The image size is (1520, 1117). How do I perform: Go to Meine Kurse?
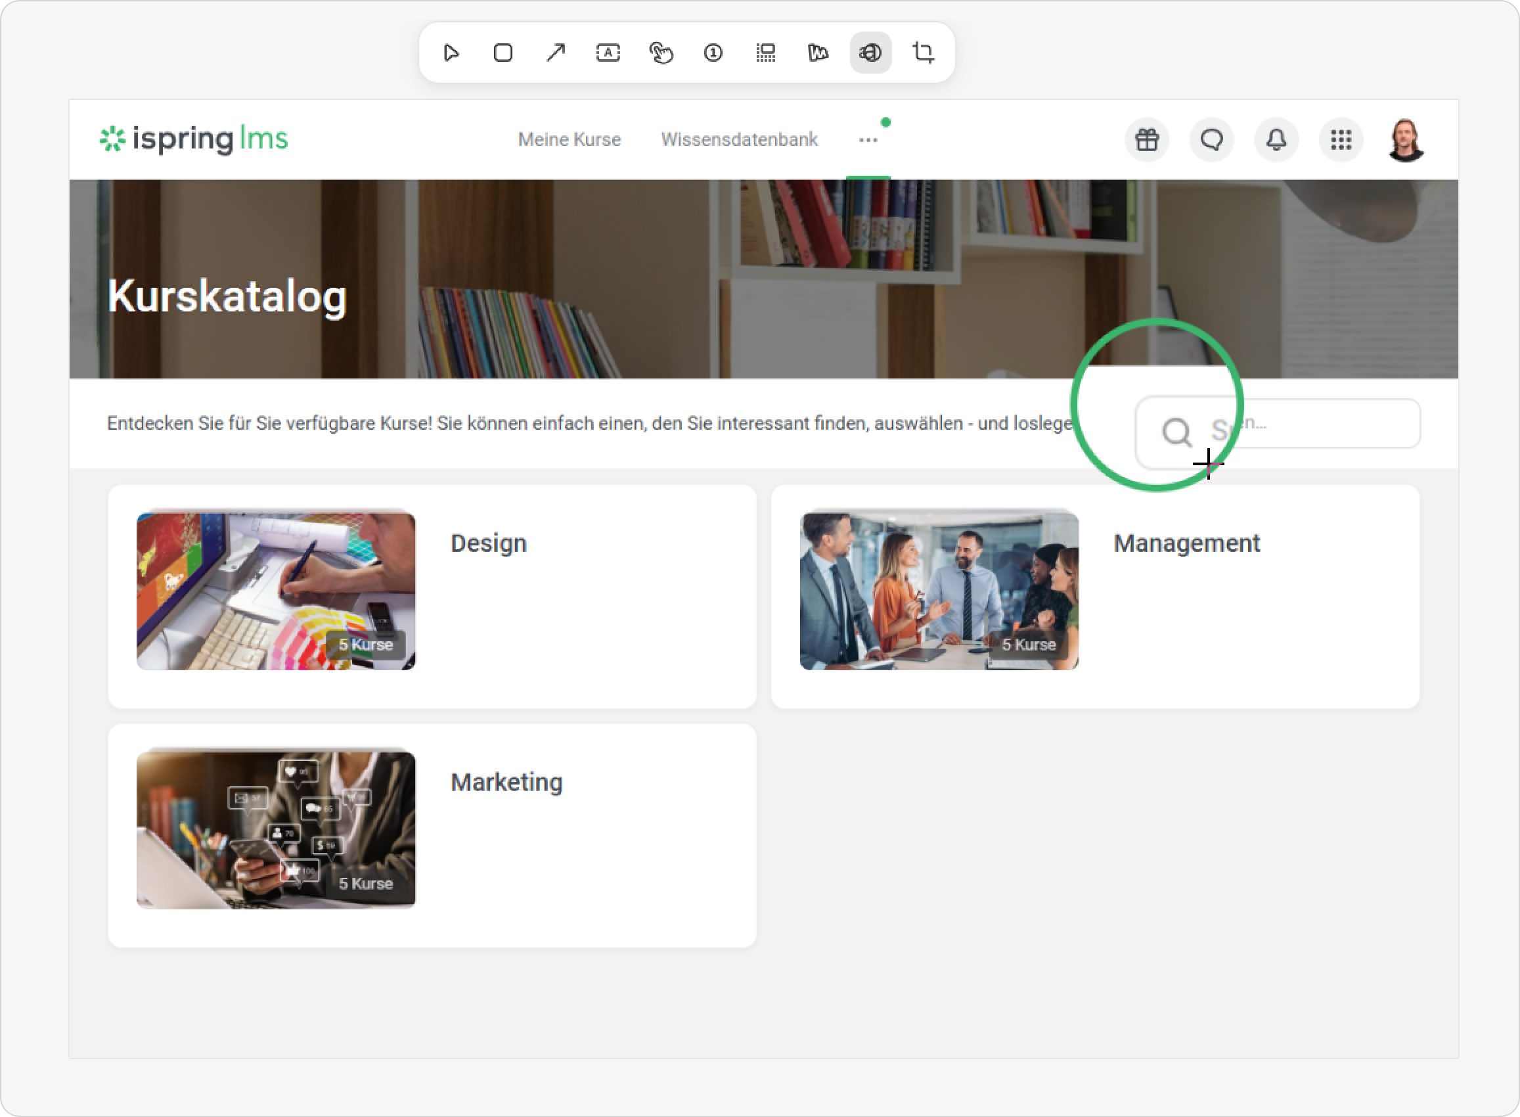coord(570,139)
